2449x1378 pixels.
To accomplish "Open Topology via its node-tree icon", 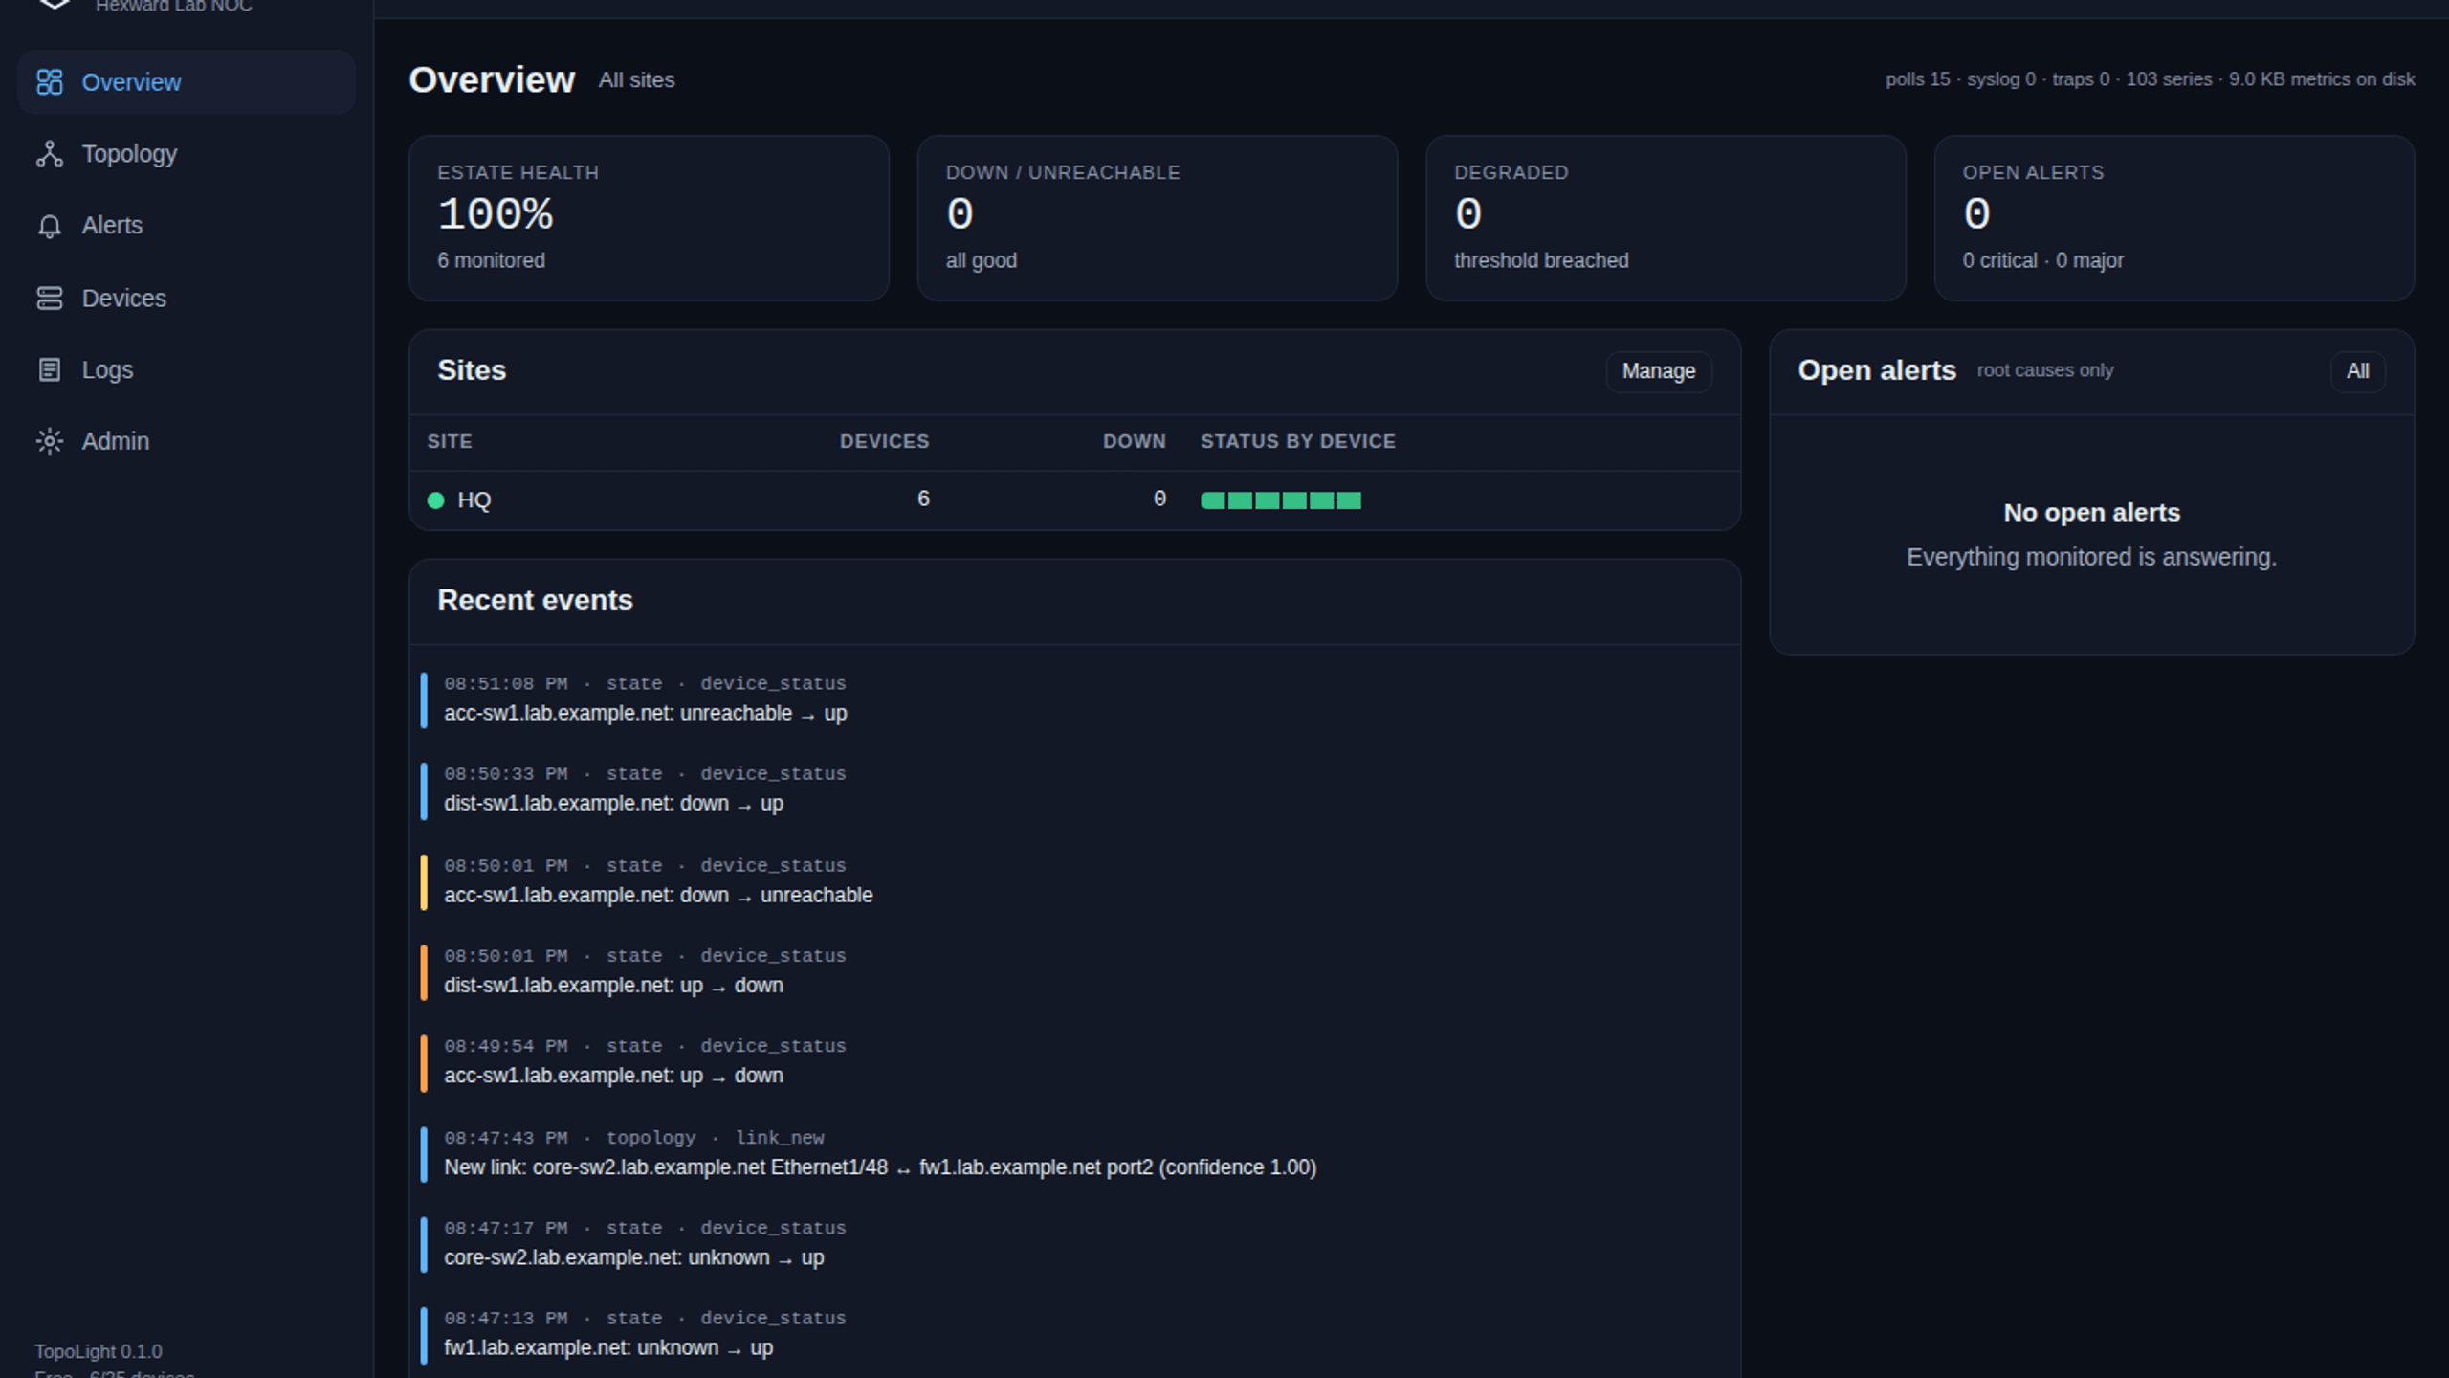I will click(x=50, y=154).
